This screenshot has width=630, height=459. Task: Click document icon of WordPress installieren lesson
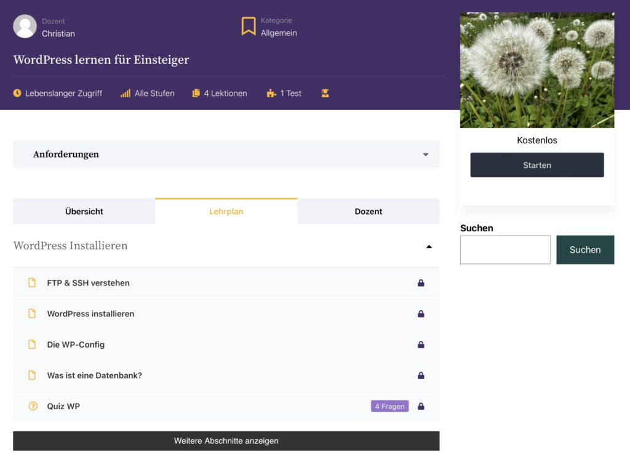point(32,314)
